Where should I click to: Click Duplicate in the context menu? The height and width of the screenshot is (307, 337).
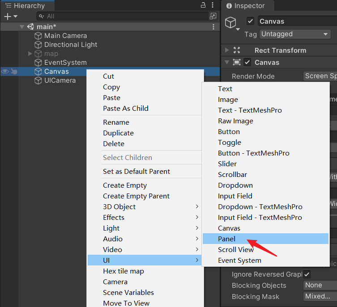tap(145, 133)
